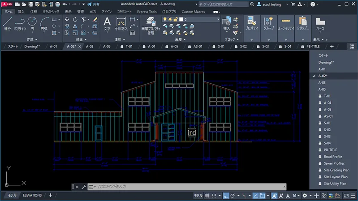Image resolution: width=358 pixels, height=201 pixels.
Task: Click the Copy objects icon
Action: point(67,26)
